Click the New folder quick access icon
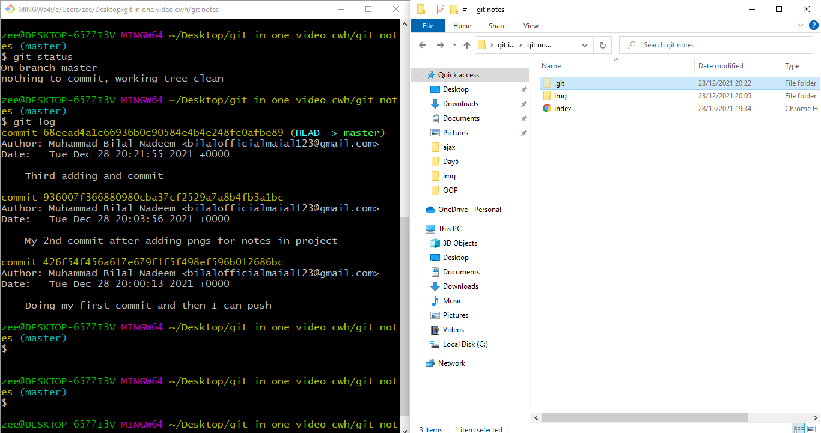821x433 pixels. click(454, 10)
